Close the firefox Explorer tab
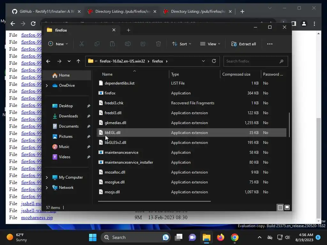 click(x=114, y=30)
